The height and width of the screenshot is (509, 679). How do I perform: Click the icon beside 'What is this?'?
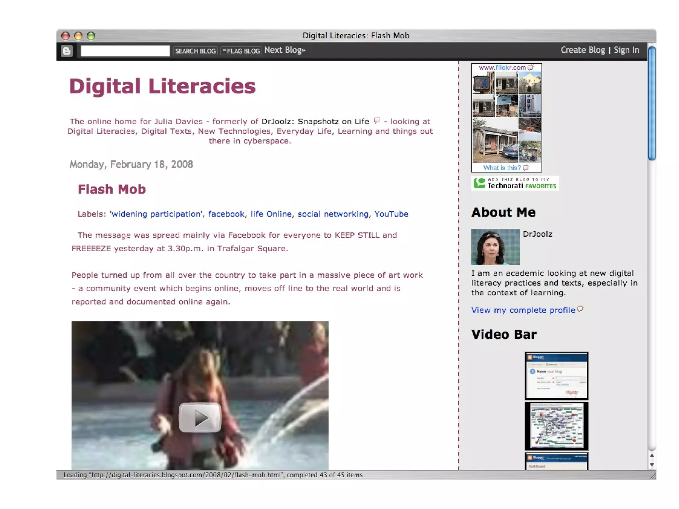(526, 168)
